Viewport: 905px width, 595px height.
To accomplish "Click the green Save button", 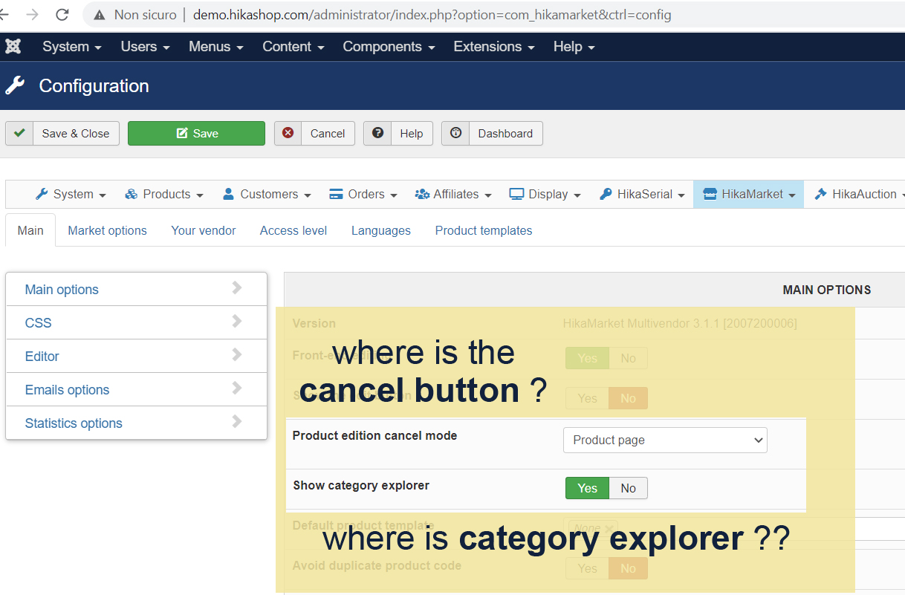I will [196, 133].
